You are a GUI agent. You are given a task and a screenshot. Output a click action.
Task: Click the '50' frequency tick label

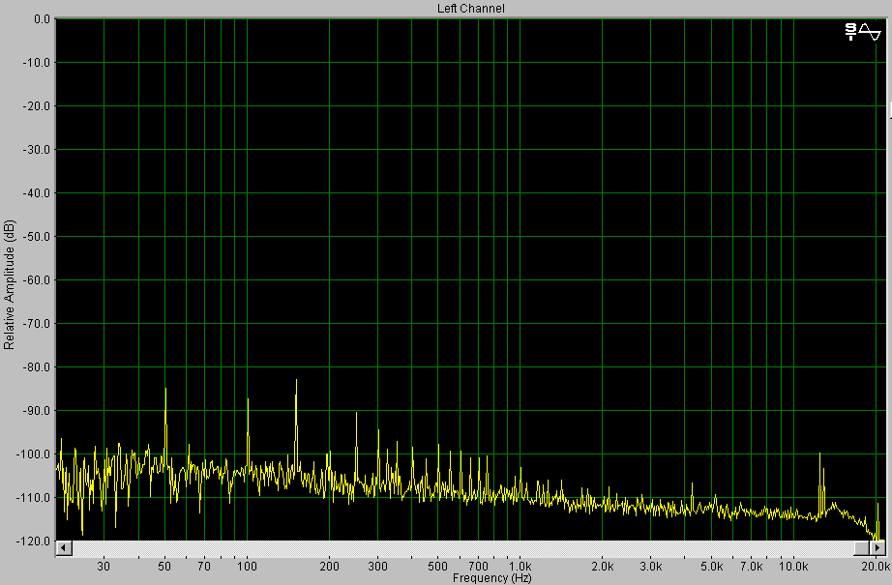[x=164, y=567]
